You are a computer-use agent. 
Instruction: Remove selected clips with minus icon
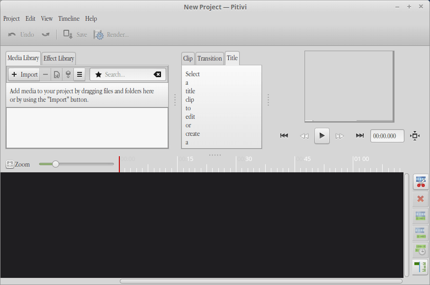point(45,74)
